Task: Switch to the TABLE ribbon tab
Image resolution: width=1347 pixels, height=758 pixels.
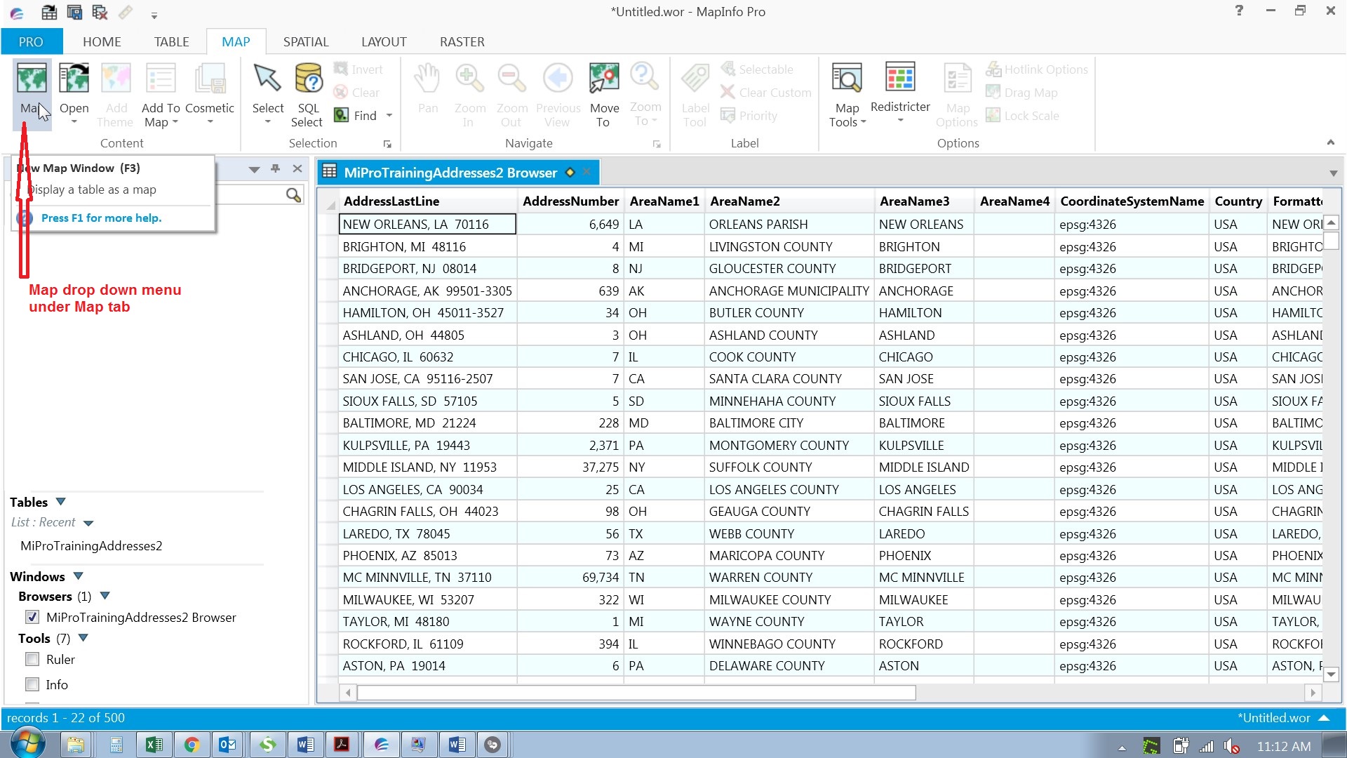Action: tap(171, 42)
